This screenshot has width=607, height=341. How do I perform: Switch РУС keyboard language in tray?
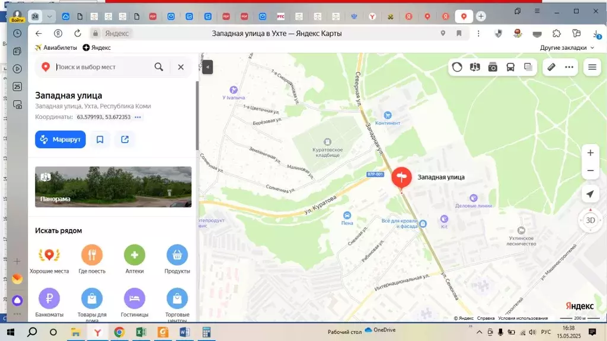point(546,332)
